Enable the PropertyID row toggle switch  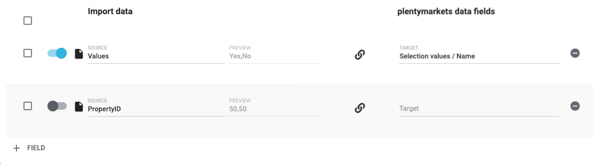(57, 106)
